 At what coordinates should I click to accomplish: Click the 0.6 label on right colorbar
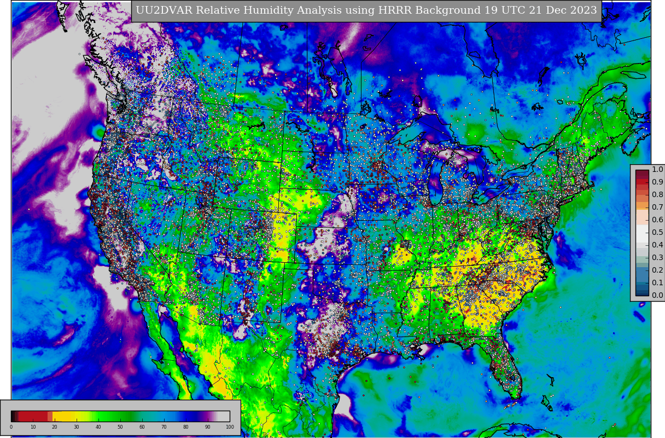pos(657,220)
